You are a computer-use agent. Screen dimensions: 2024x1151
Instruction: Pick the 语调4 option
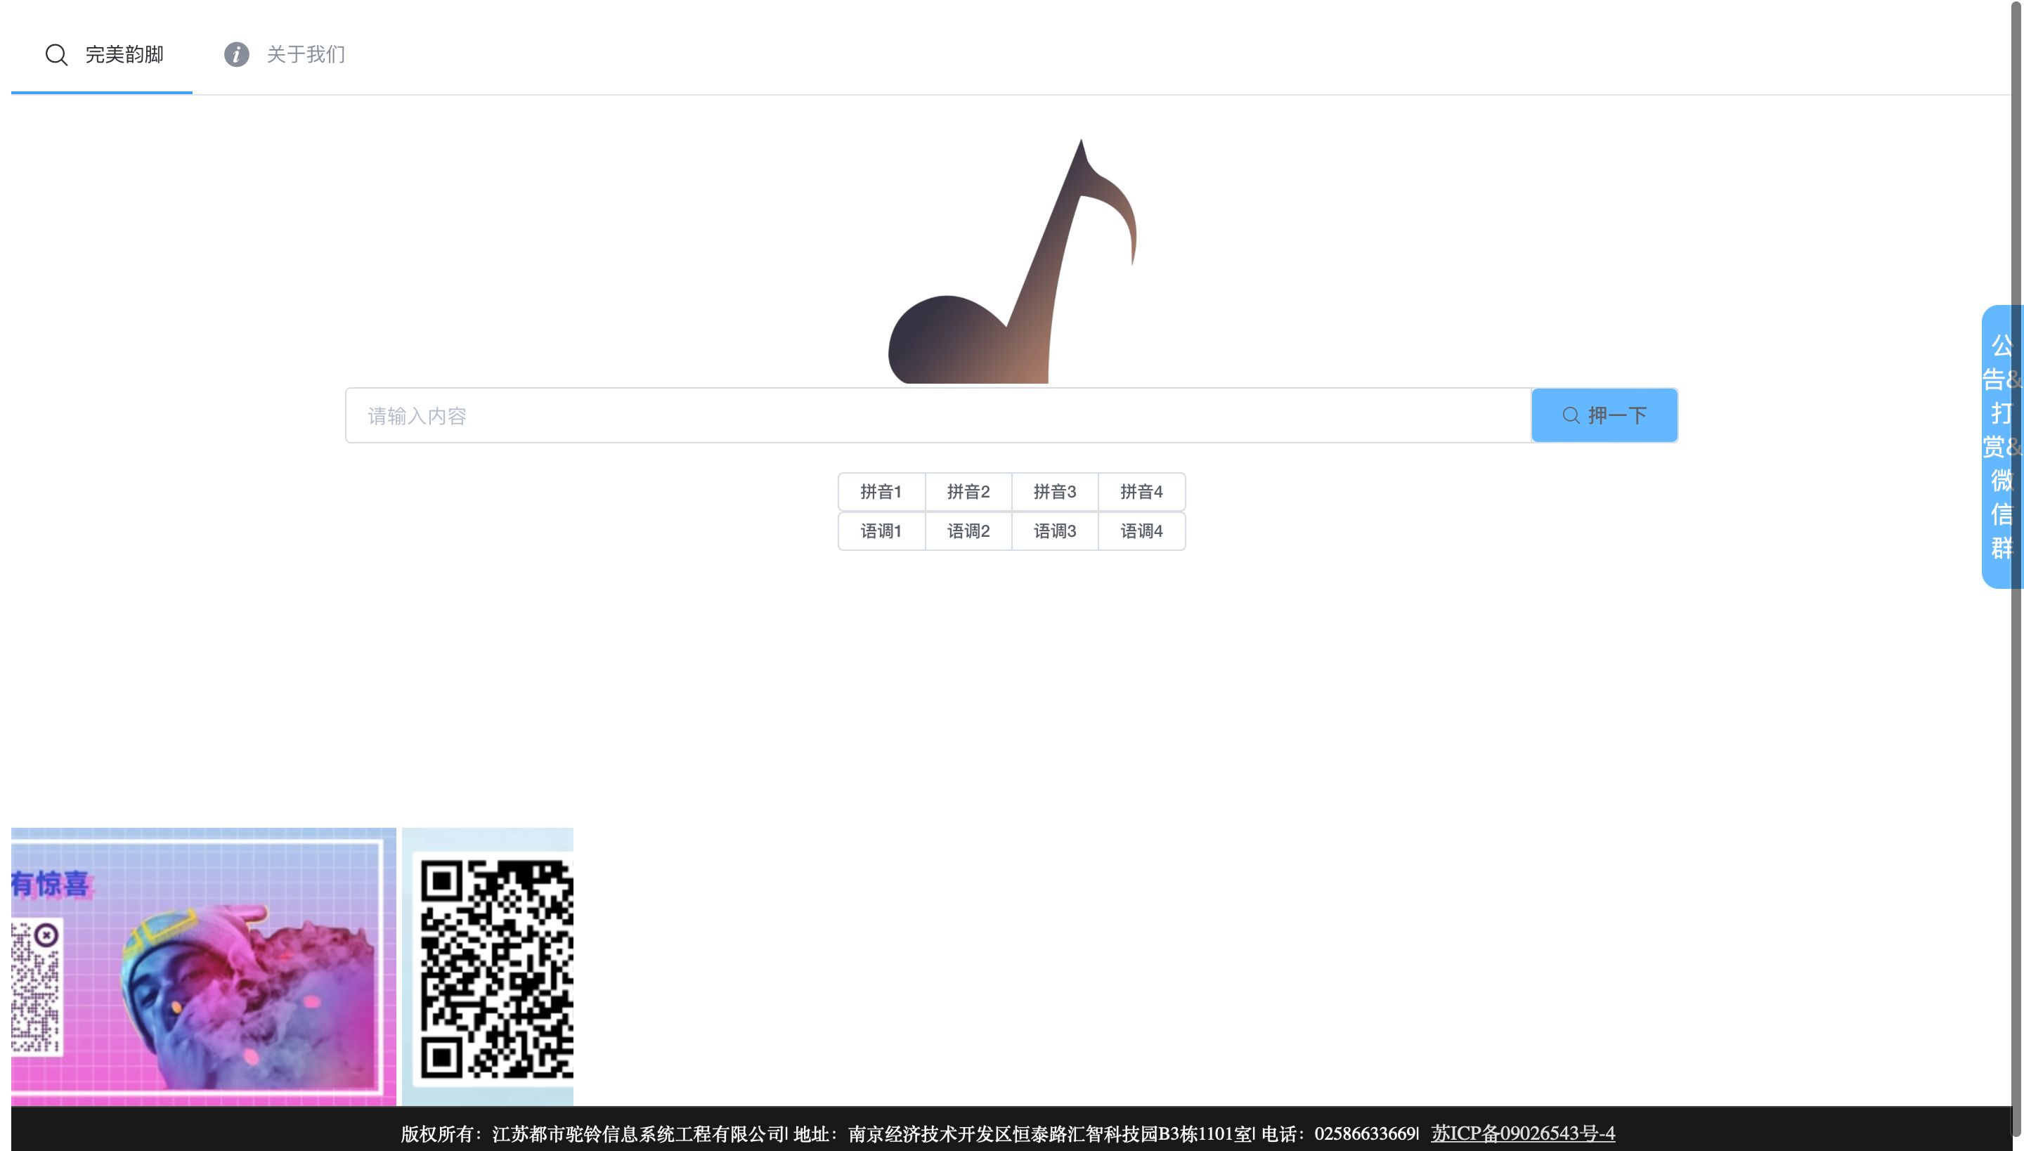[x=1141, y=531]
